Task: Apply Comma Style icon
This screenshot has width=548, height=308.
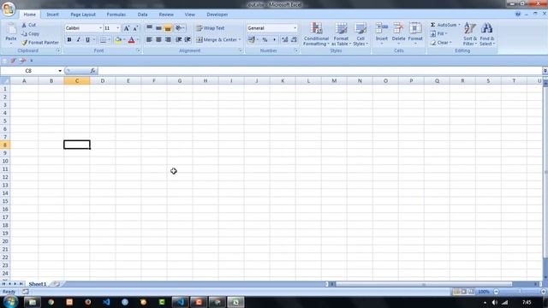Action: [274, 40]
